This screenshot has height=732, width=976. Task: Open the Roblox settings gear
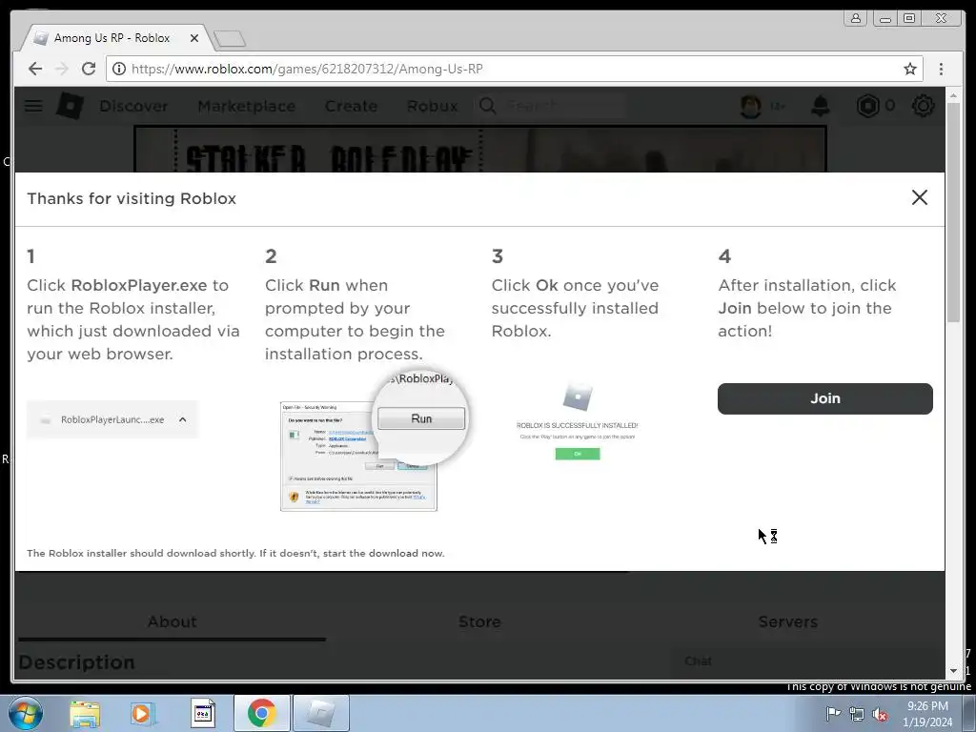point(923,107)
